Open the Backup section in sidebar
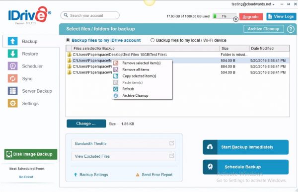Image resolution: width=298 pixels, height=192 pixels. [x=31, y=41]
